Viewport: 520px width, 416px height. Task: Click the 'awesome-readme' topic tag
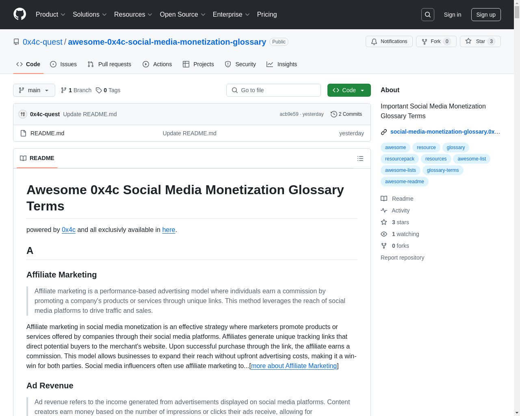pos(405,182)
